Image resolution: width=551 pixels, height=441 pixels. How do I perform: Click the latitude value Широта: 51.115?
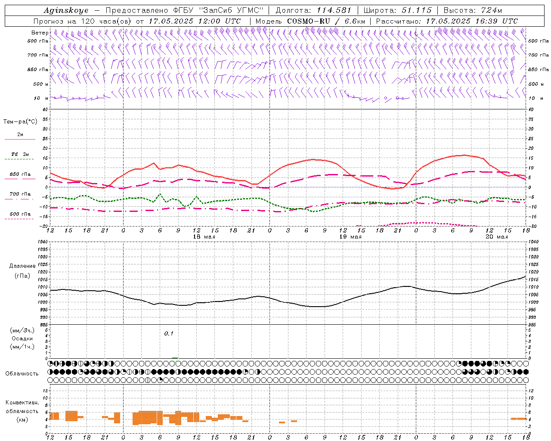pyautogui.click(x=397, y=10)
